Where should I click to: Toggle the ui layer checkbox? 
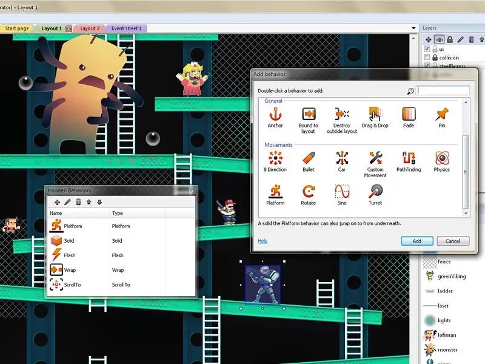point(427,49)
